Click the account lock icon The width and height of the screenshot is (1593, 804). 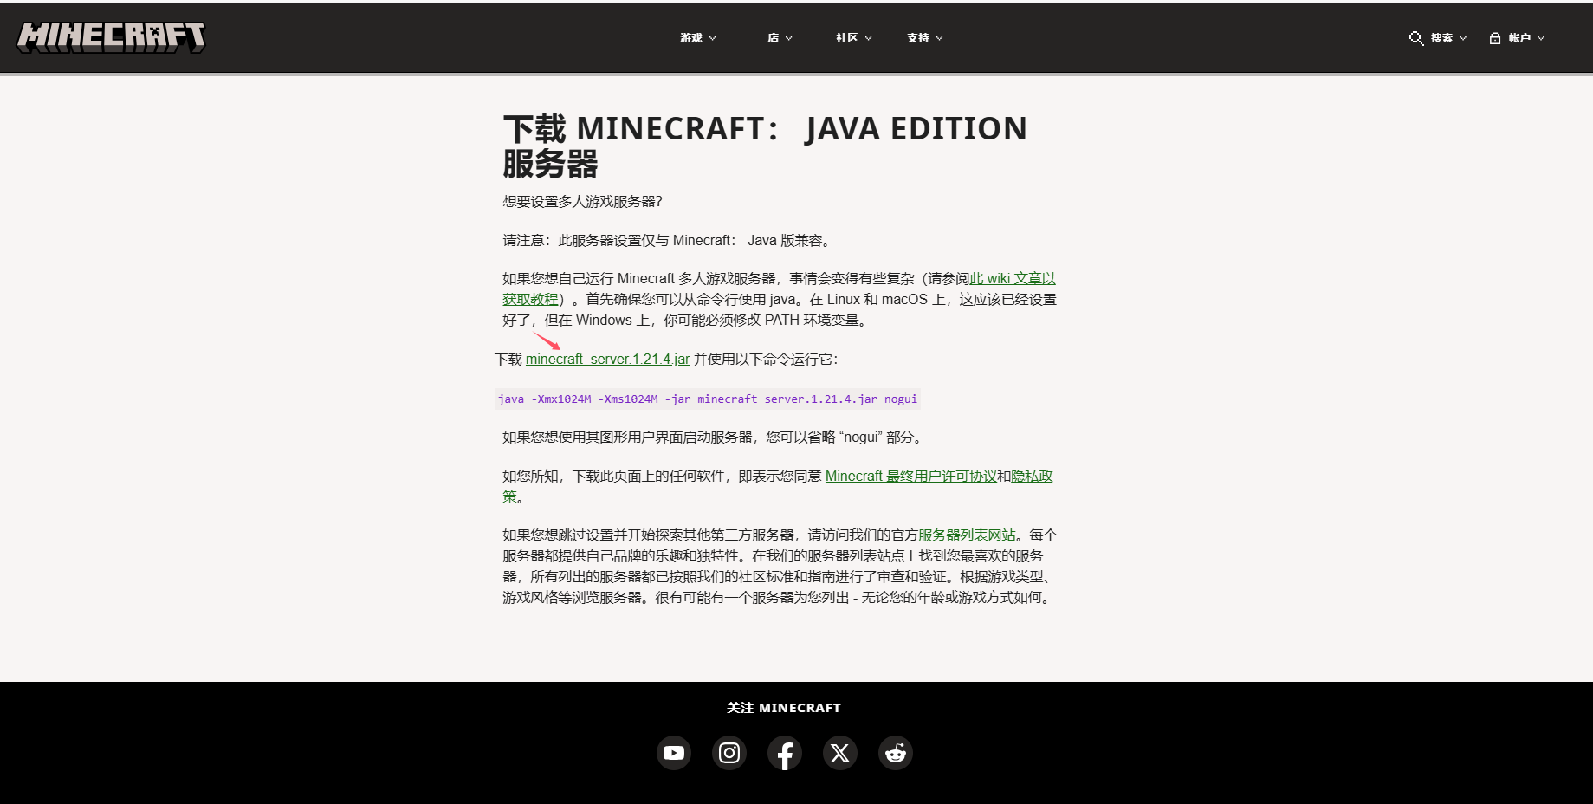pos(1495,38)
